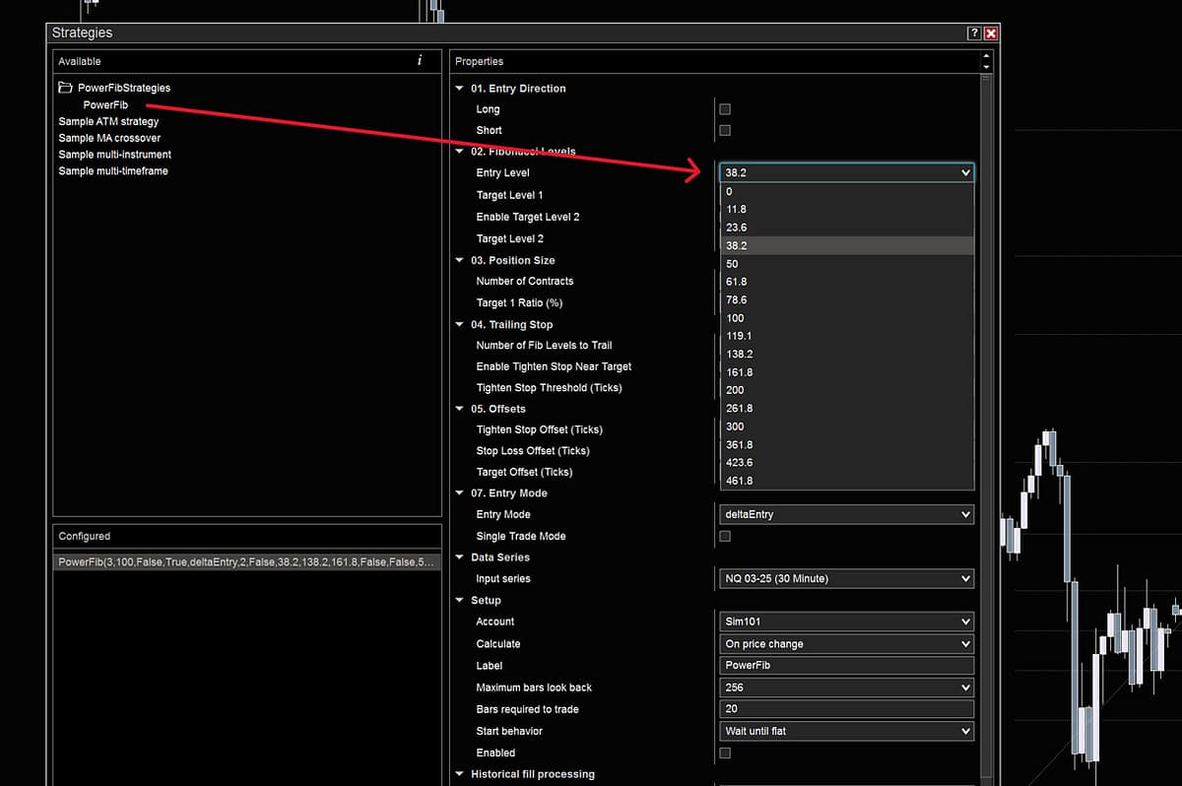Tick the Enabled checkbox under Setup
This screenshot has width=1182, height=786.
coord(725,753)
